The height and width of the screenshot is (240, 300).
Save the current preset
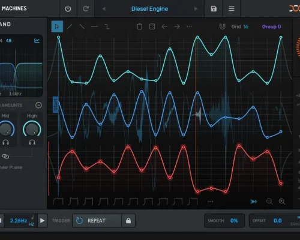214,9
